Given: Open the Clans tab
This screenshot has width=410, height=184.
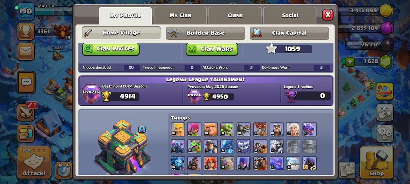Looking at the screenshot, I should (235, 15).
